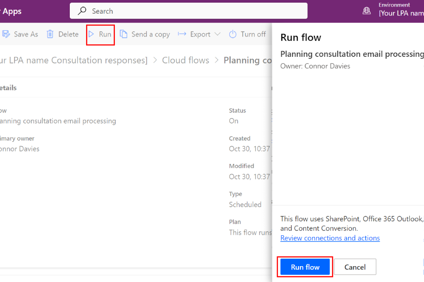The height and width of the screenshot is (282, 424).
Task: Expand the Export dropdown chevron
Action: (x=217, y=34)
